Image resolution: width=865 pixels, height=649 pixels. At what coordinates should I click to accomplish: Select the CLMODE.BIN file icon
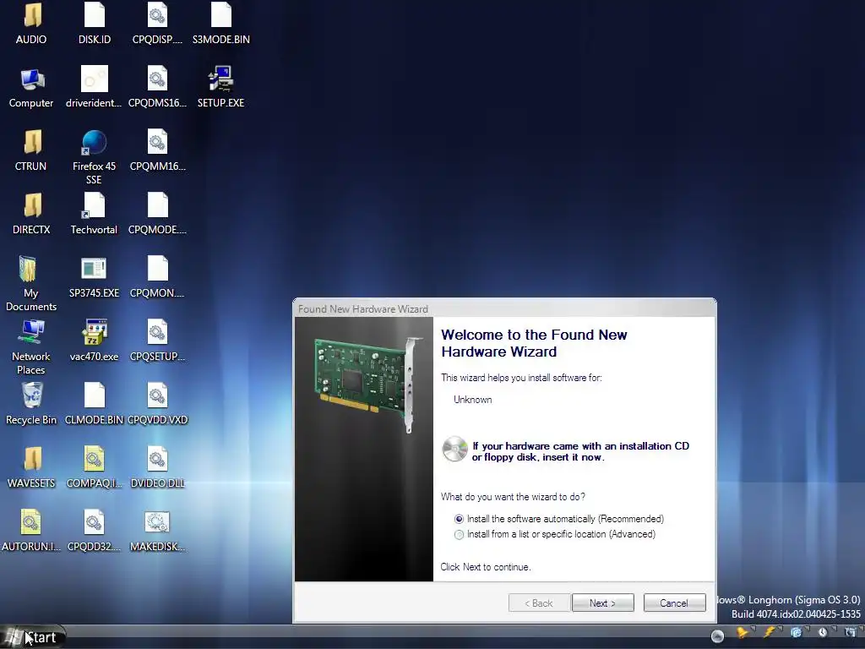click(x=95, y=396)
